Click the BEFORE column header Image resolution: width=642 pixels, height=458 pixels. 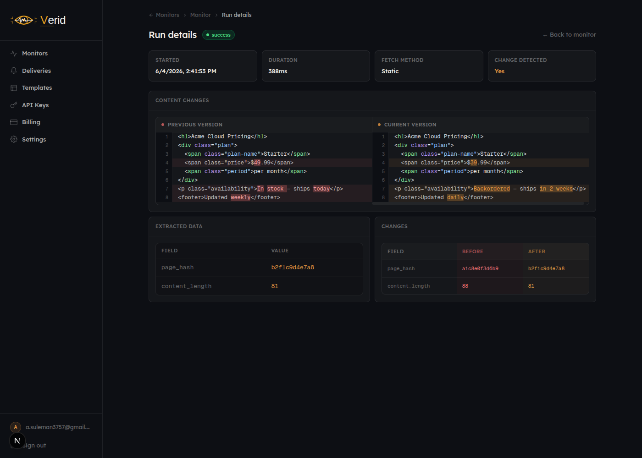473,251
